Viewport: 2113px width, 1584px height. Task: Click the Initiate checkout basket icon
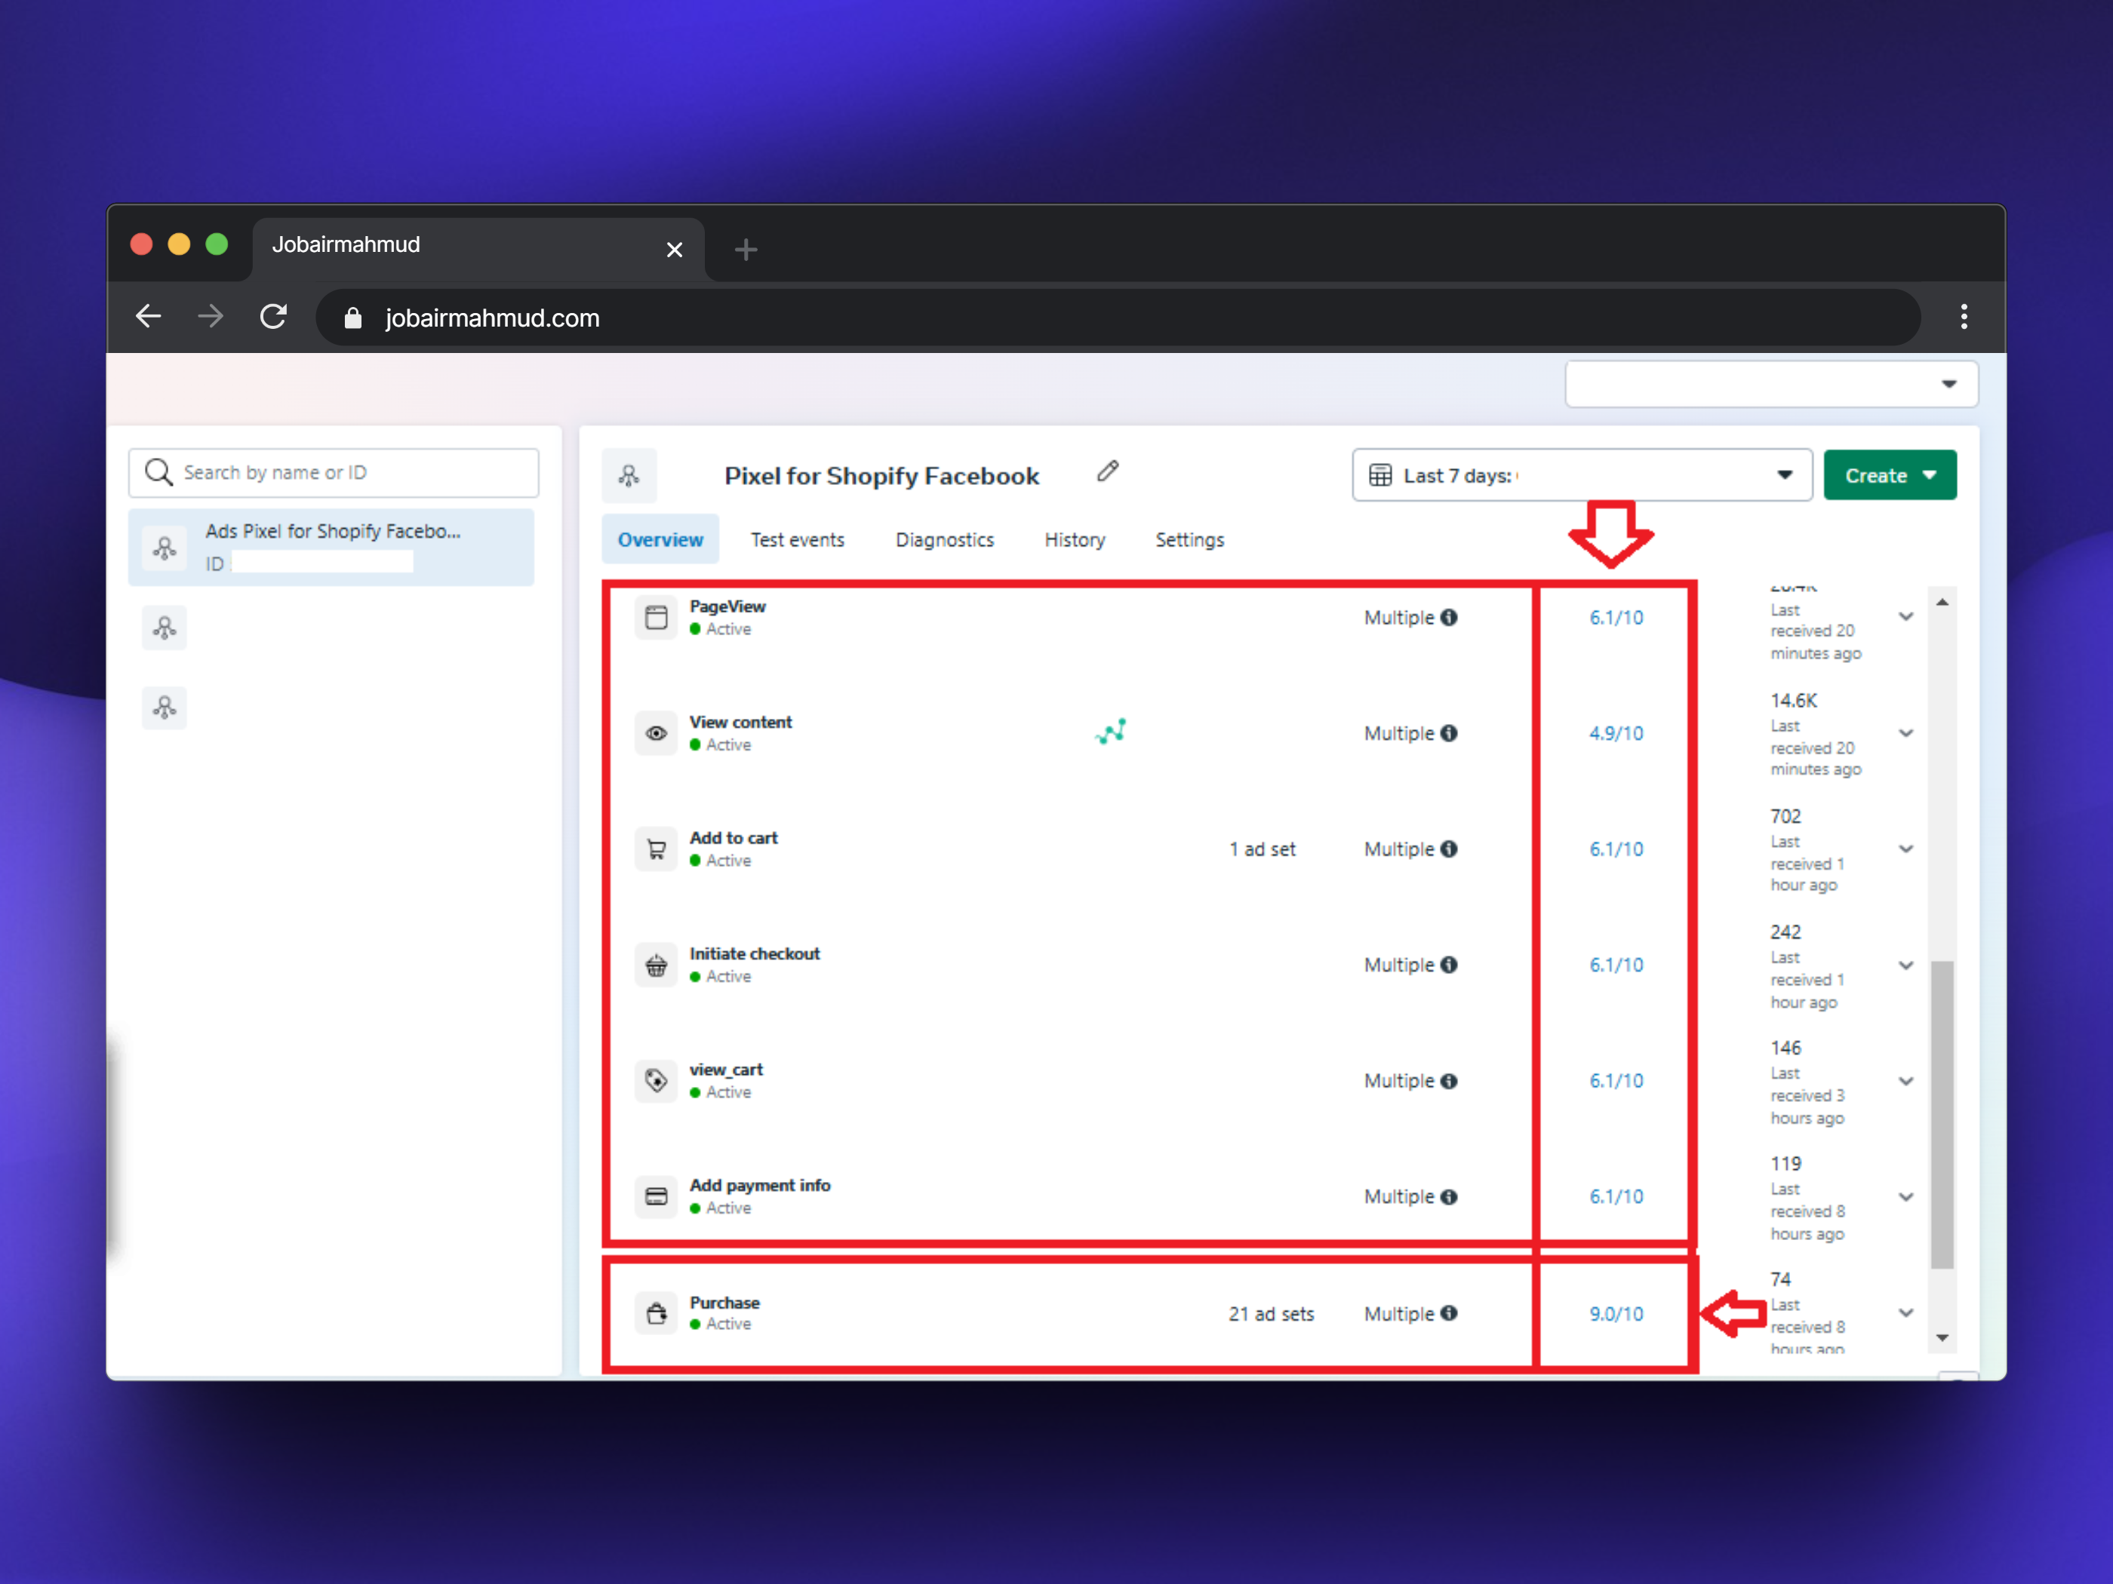[x=657, y=965]
